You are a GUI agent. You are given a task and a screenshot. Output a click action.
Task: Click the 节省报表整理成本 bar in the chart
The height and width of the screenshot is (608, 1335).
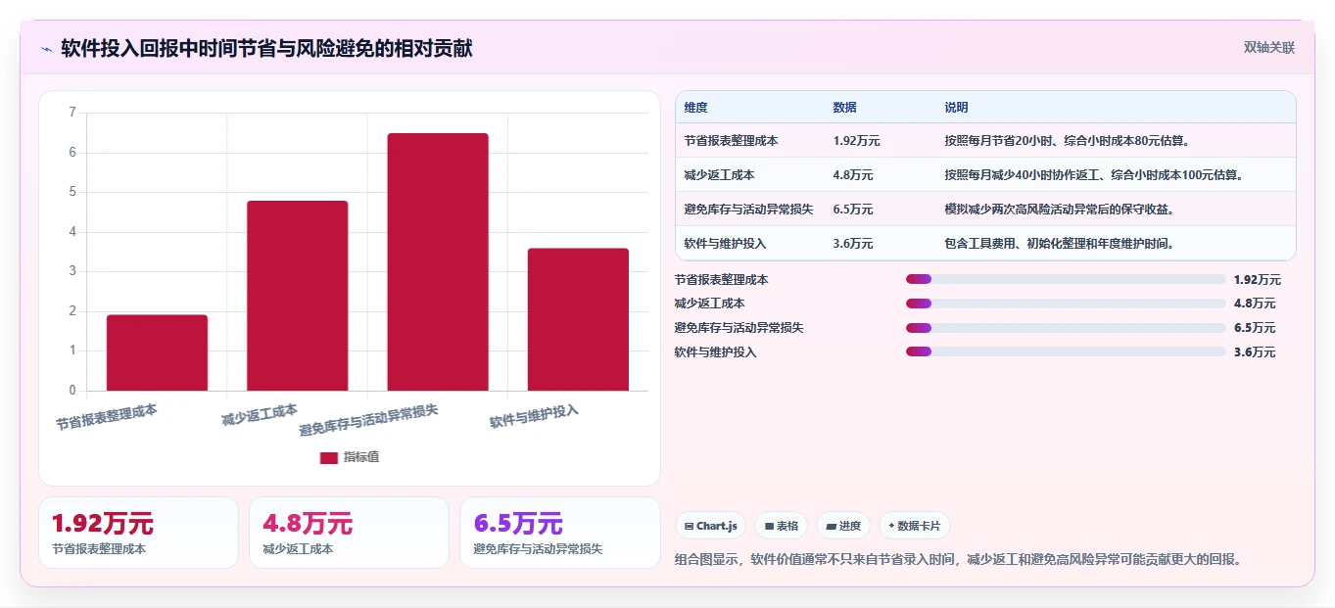pos(157,352)
